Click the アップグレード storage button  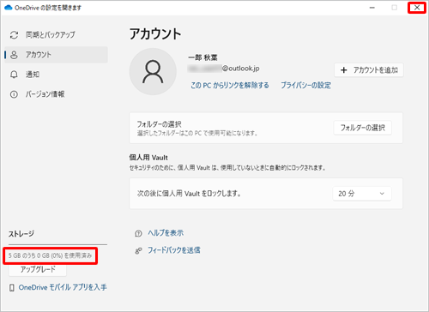click(38, 269)
